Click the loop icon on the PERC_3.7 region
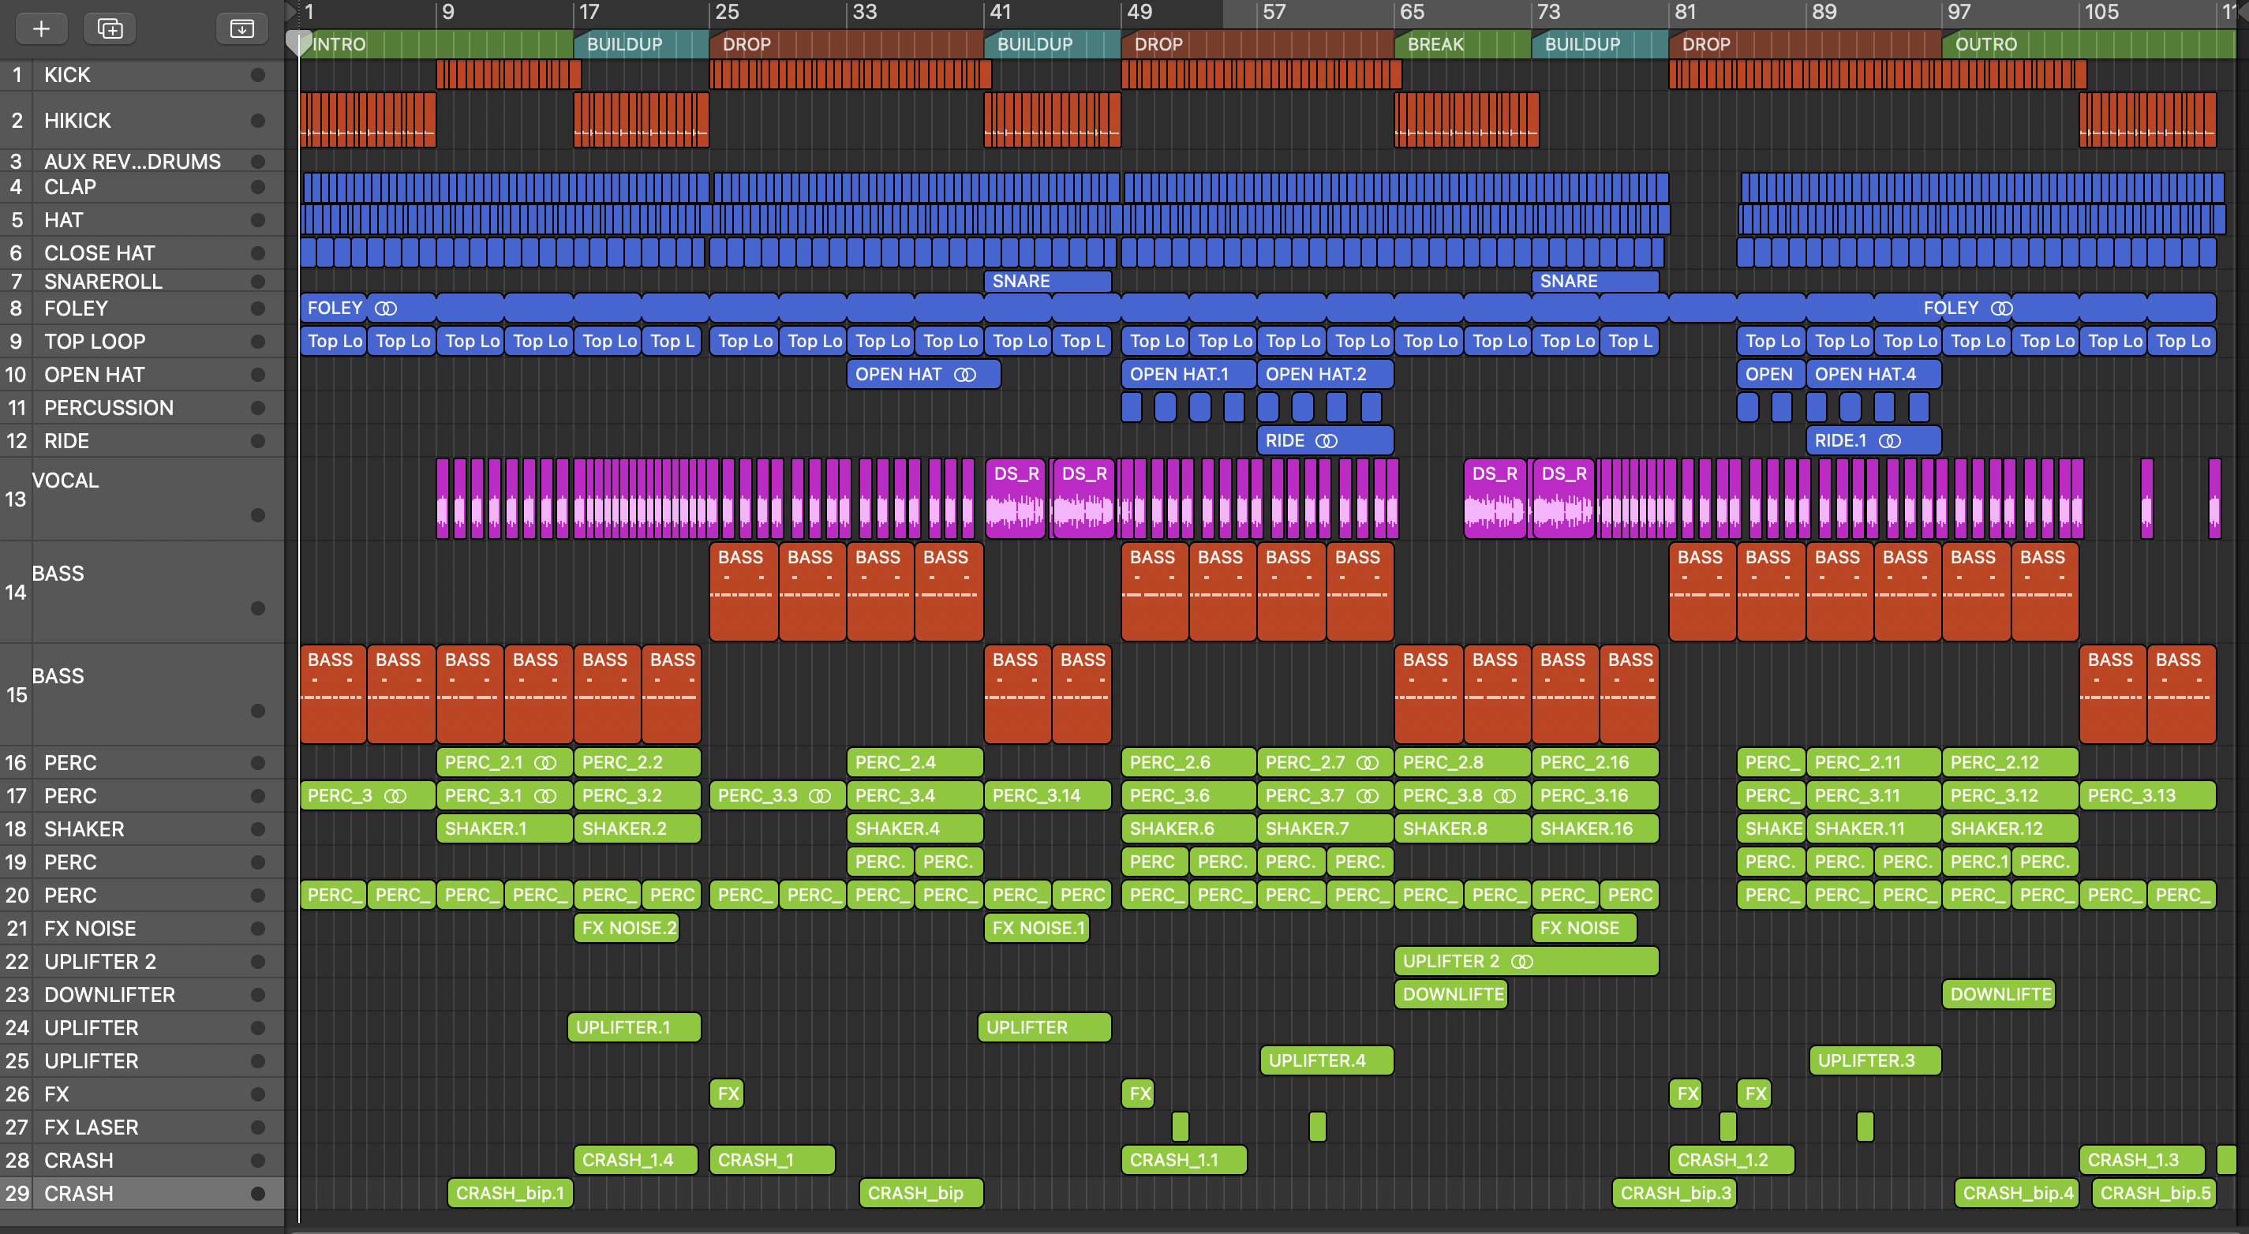This screenshot has width=2249, height=1234. tap(1368, 796)
